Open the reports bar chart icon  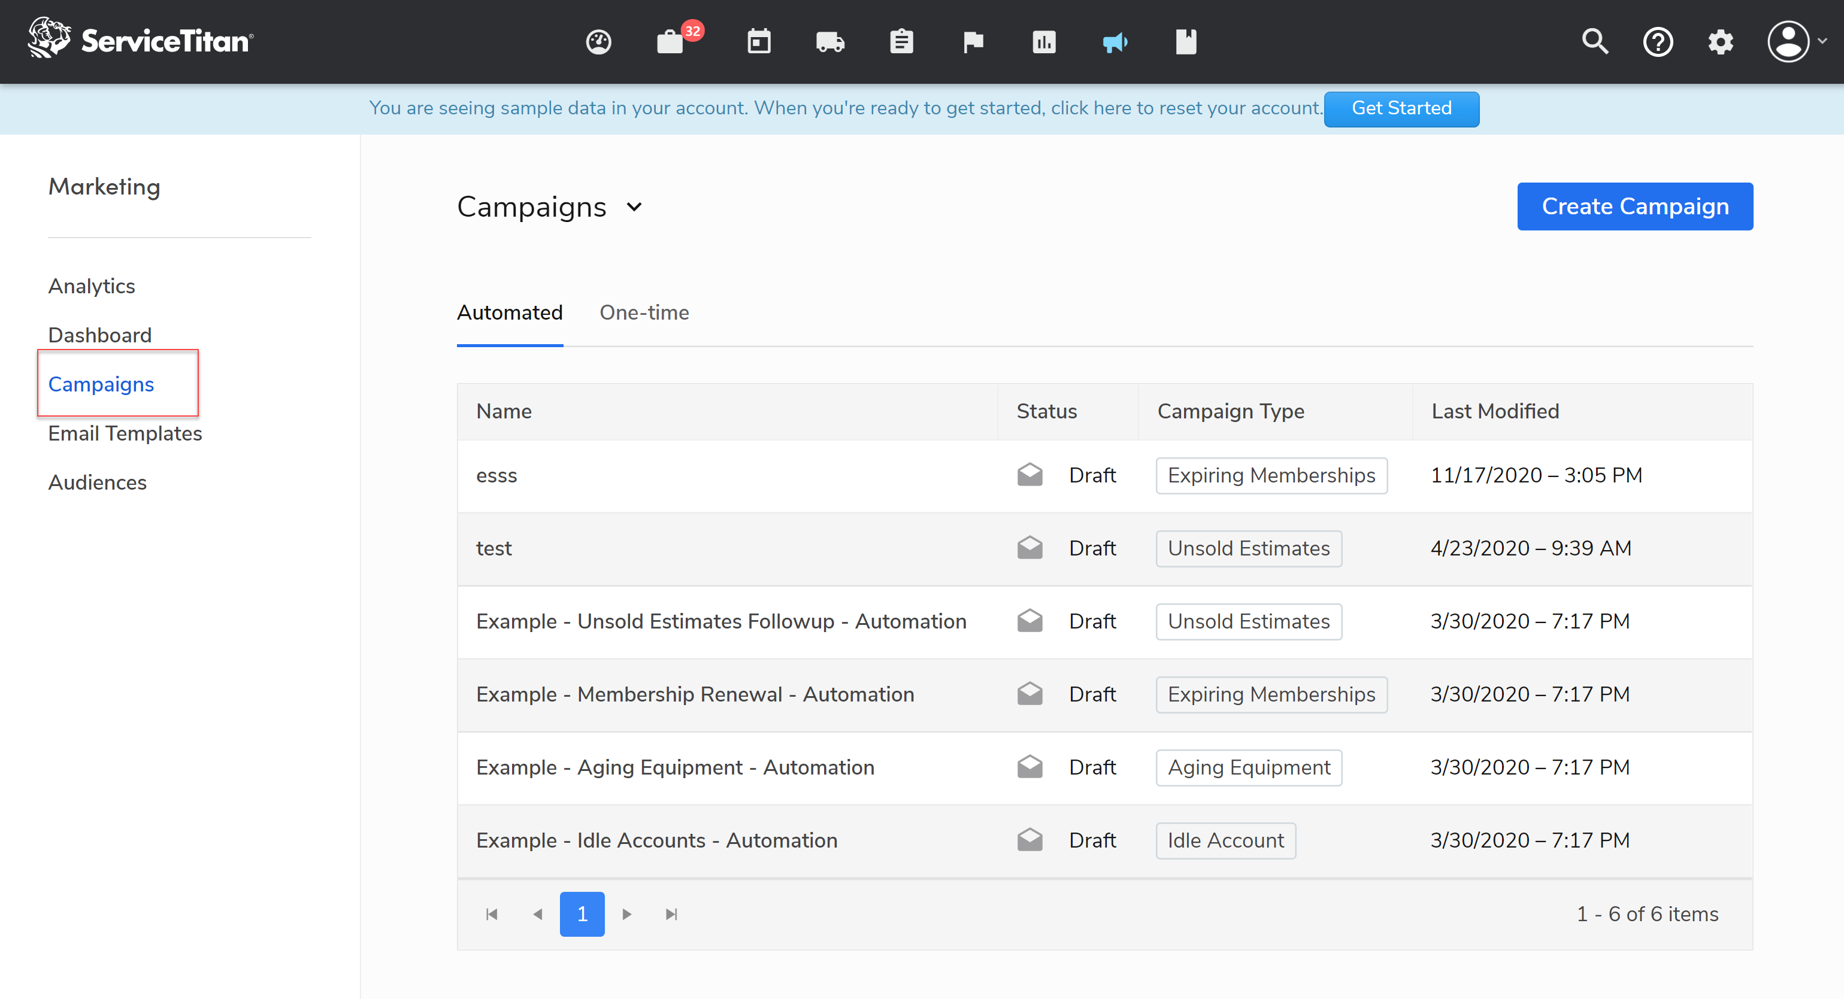1044,42
